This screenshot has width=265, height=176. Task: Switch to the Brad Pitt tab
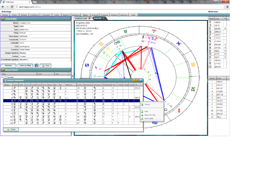(97, 18)
